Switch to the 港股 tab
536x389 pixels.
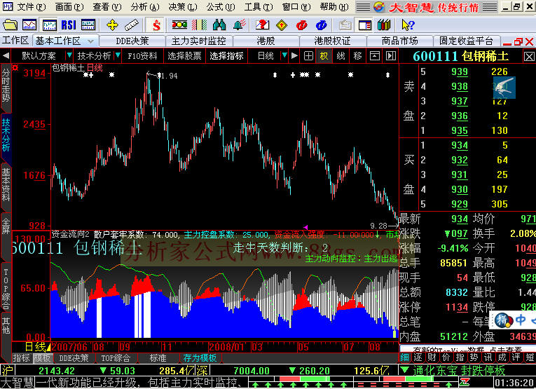pyautogui.click(x=266, y=41)
